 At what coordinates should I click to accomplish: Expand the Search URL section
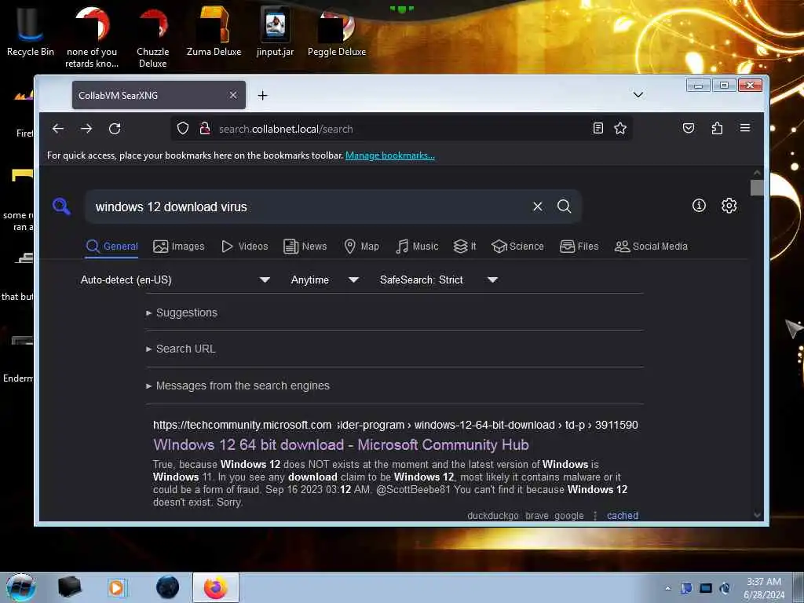(181, 349)
